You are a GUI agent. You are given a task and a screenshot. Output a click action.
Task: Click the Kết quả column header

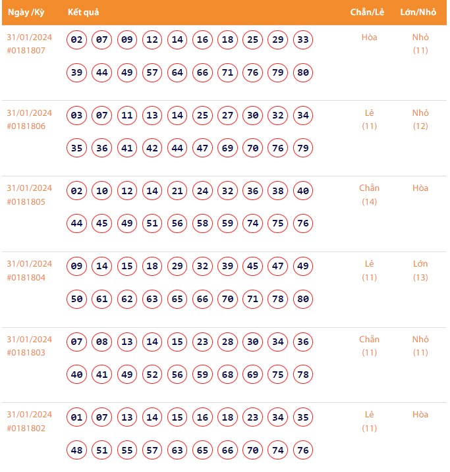point(84,13)
